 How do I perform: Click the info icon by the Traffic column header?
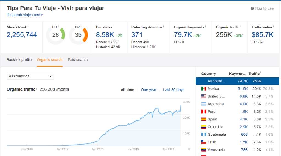coord(261,72)
